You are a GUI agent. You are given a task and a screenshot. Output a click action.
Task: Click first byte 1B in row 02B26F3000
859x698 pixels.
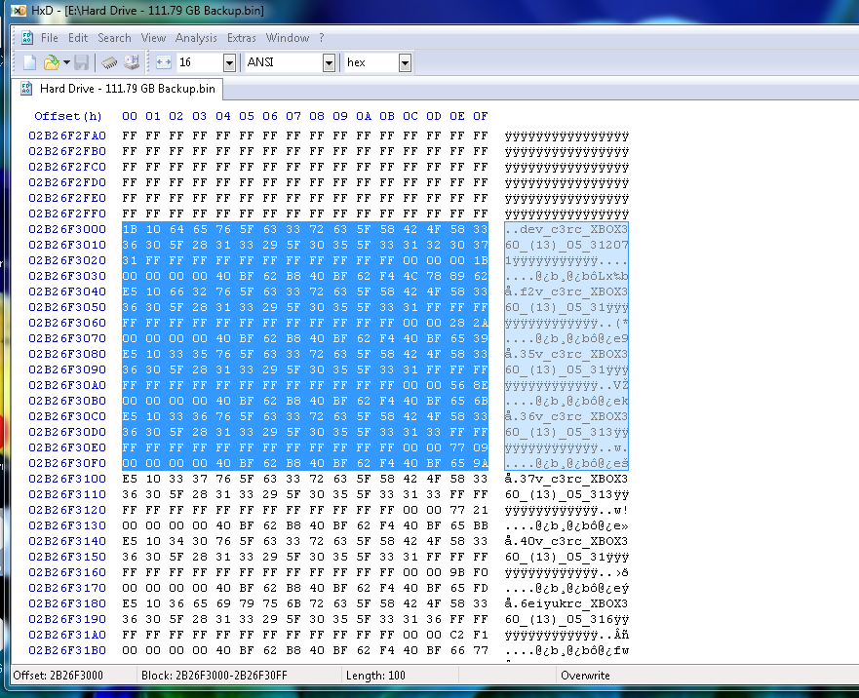(130, 229)
